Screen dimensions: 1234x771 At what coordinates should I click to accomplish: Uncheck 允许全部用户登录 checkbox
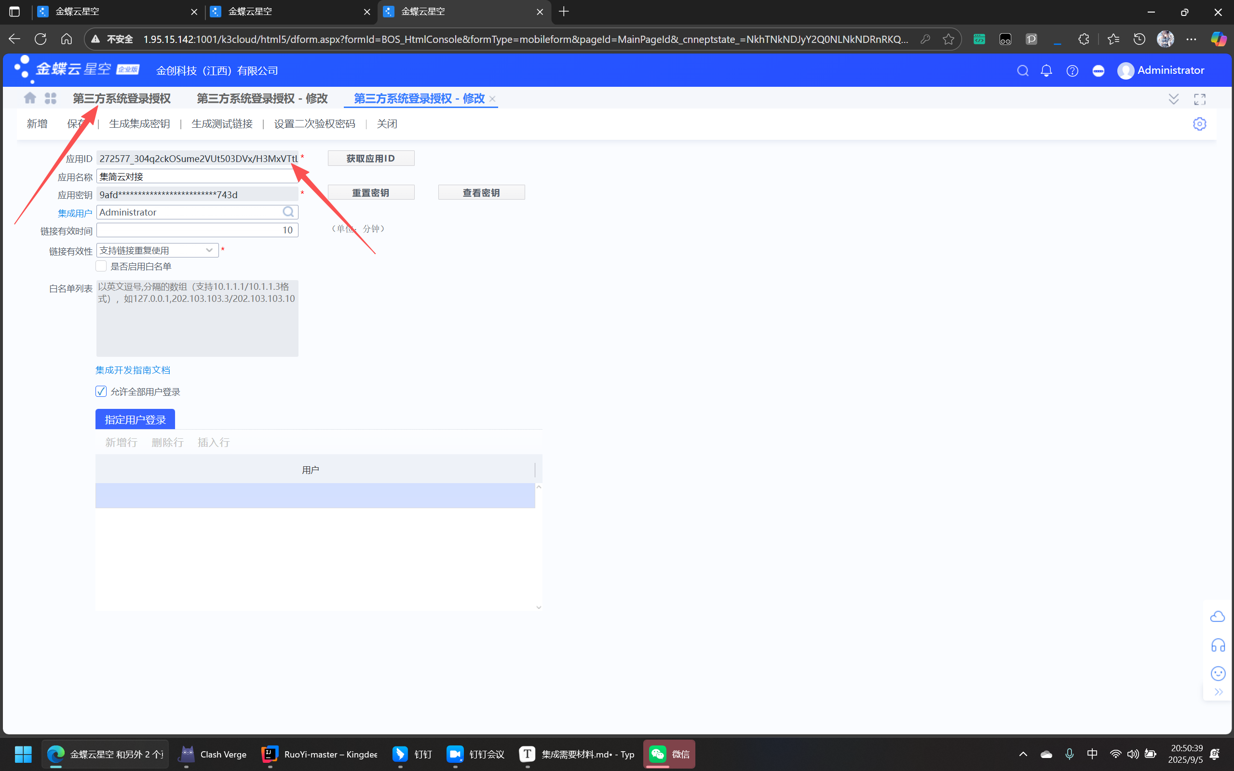click(101, 392)
